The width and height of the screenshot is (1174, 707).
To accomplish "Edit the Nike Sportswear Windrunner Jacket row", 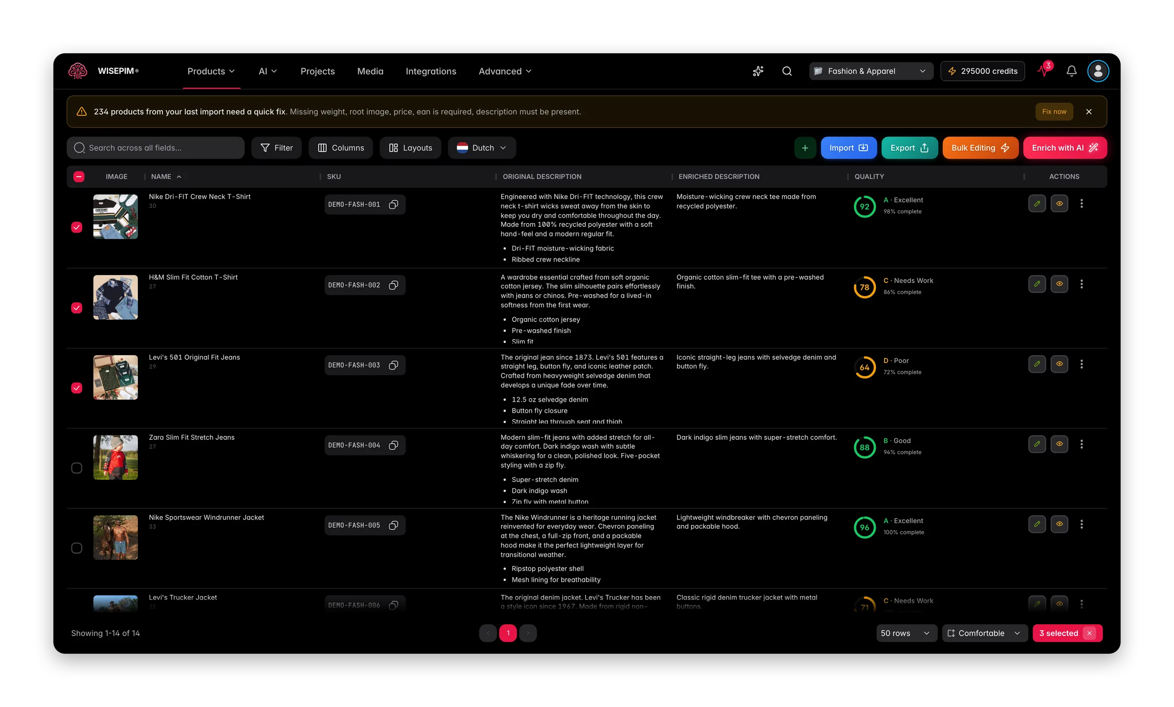I will [1037, 524].
